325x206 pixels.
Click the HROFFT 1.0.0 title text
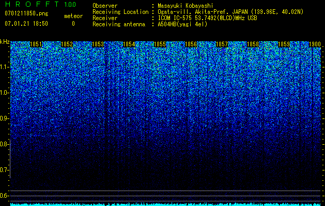[41, 4]
